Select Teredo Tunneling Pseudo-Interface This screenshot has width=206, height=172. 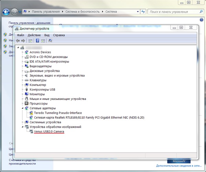coord(58,113)
